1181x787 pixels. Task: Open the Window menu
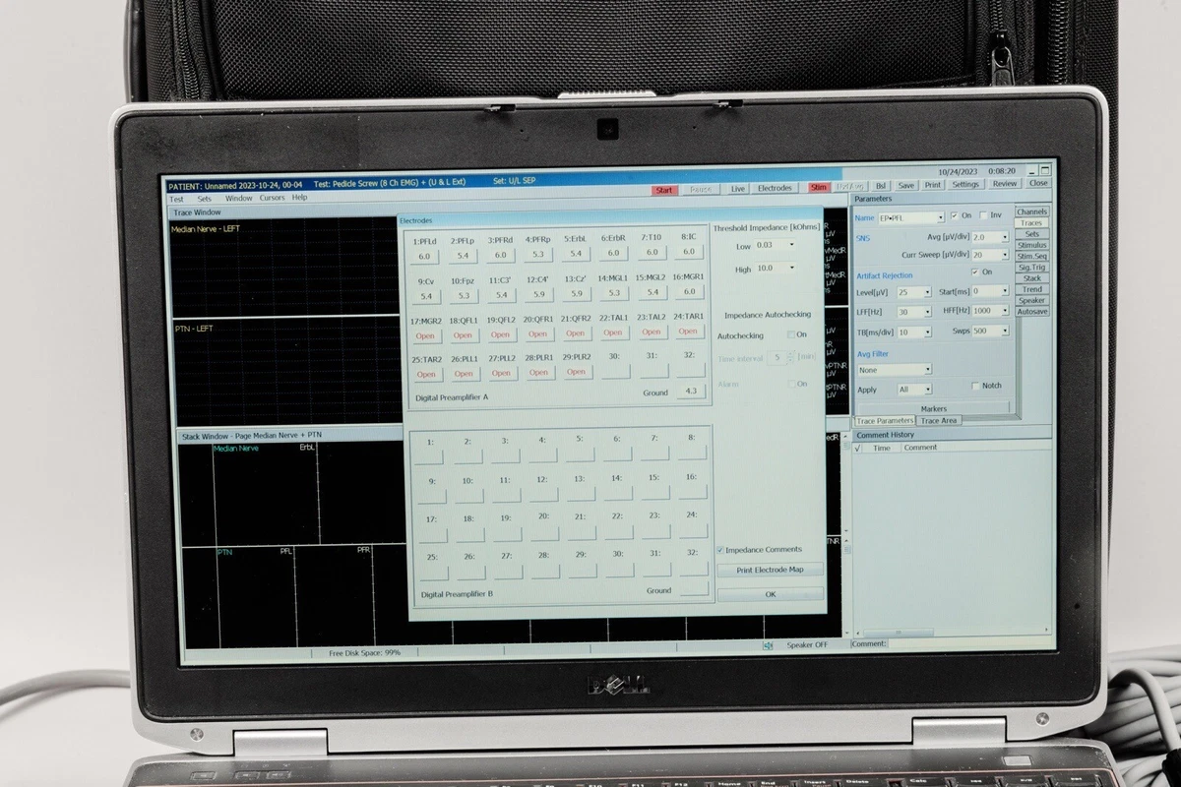pos(238,198)
